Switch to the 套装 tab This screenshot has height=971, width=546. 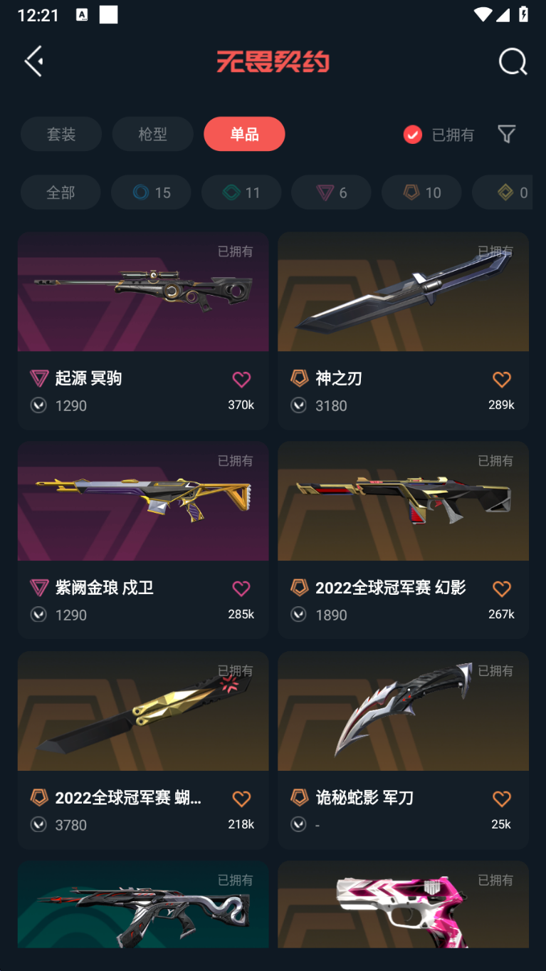[61, 134]
